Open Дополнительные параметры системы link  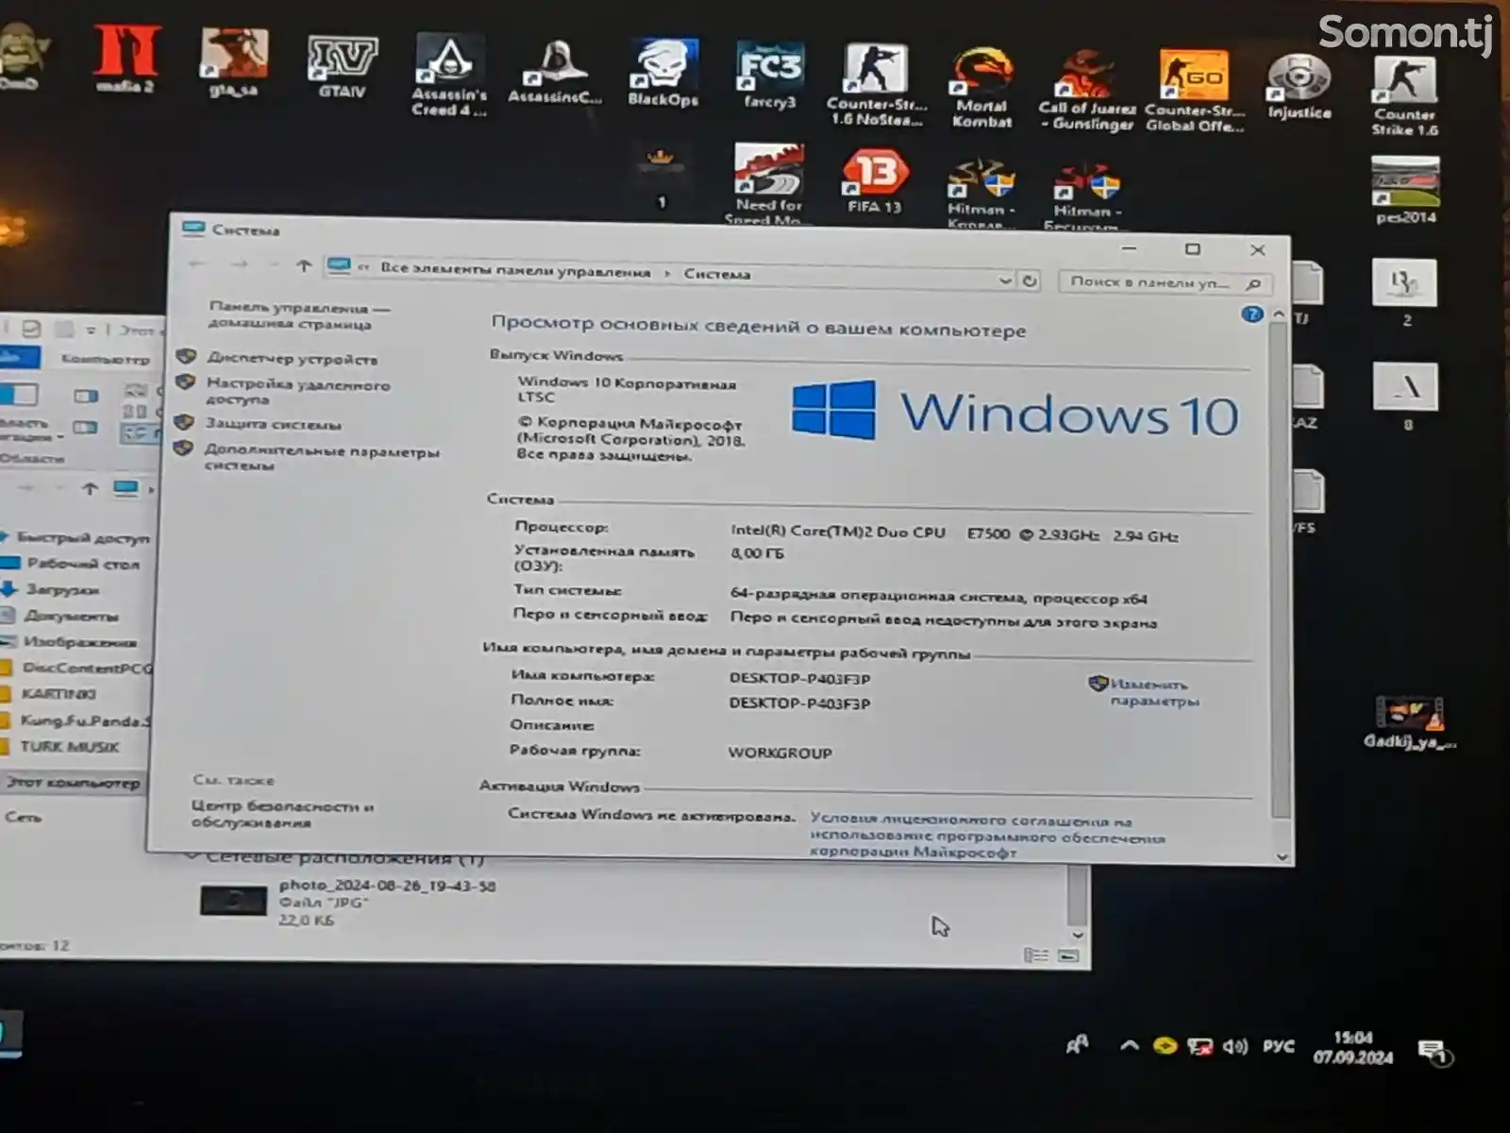tap(322, 458)
